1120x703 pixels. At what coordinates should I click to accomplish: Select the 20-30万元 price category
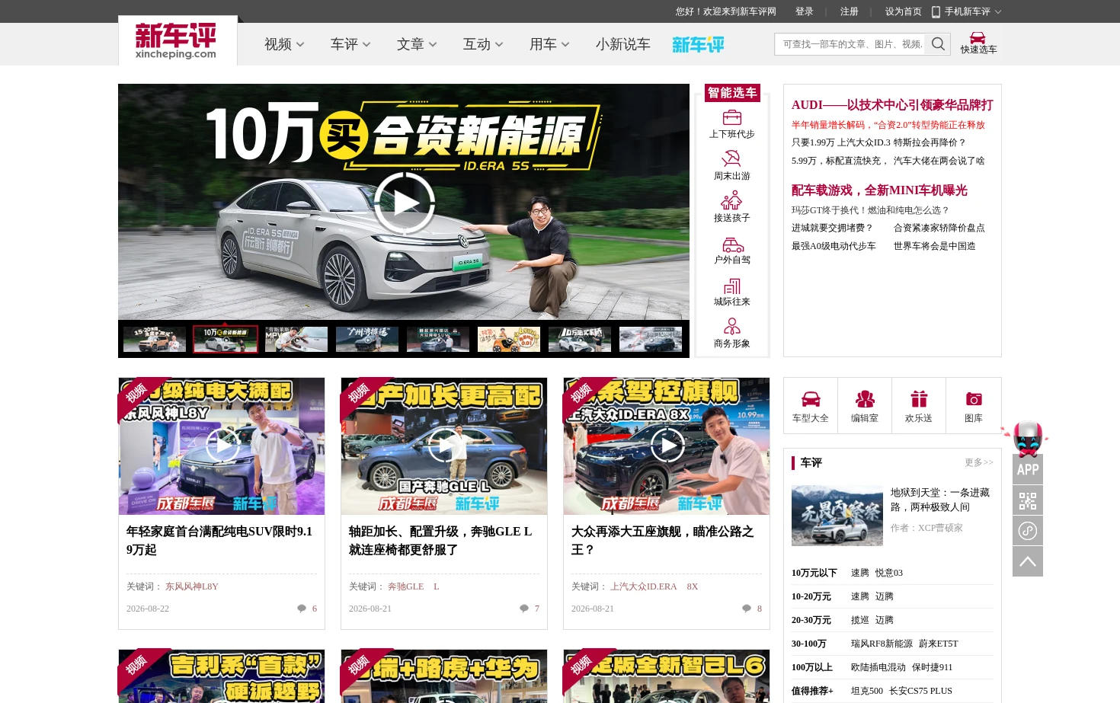(x=811, y=620)
